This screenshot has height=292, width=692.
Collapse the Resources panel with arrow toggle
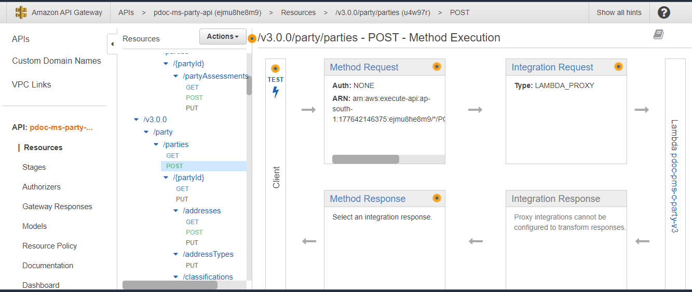coord(112,44)
